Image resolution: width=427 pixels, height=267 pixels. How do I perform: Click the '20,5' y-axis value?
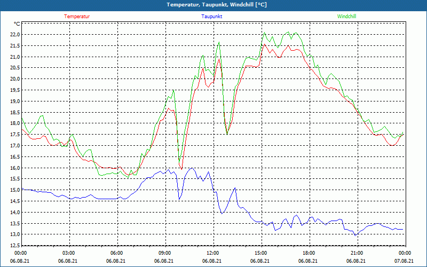point(15,68)
